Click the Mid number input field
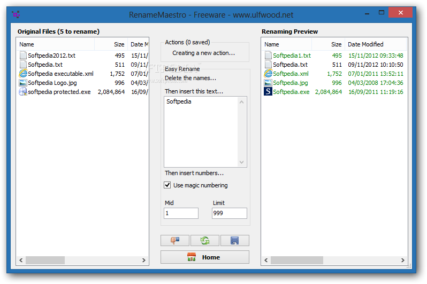This screenshot has height=284, width=427. pyautogui.click(x=181, y=214)
